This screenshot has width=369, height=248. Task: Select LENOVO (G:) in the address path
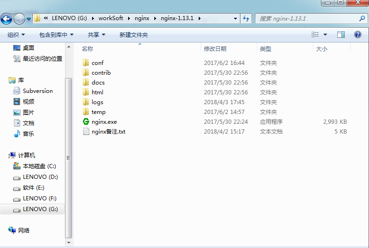[x=69, y=18]
